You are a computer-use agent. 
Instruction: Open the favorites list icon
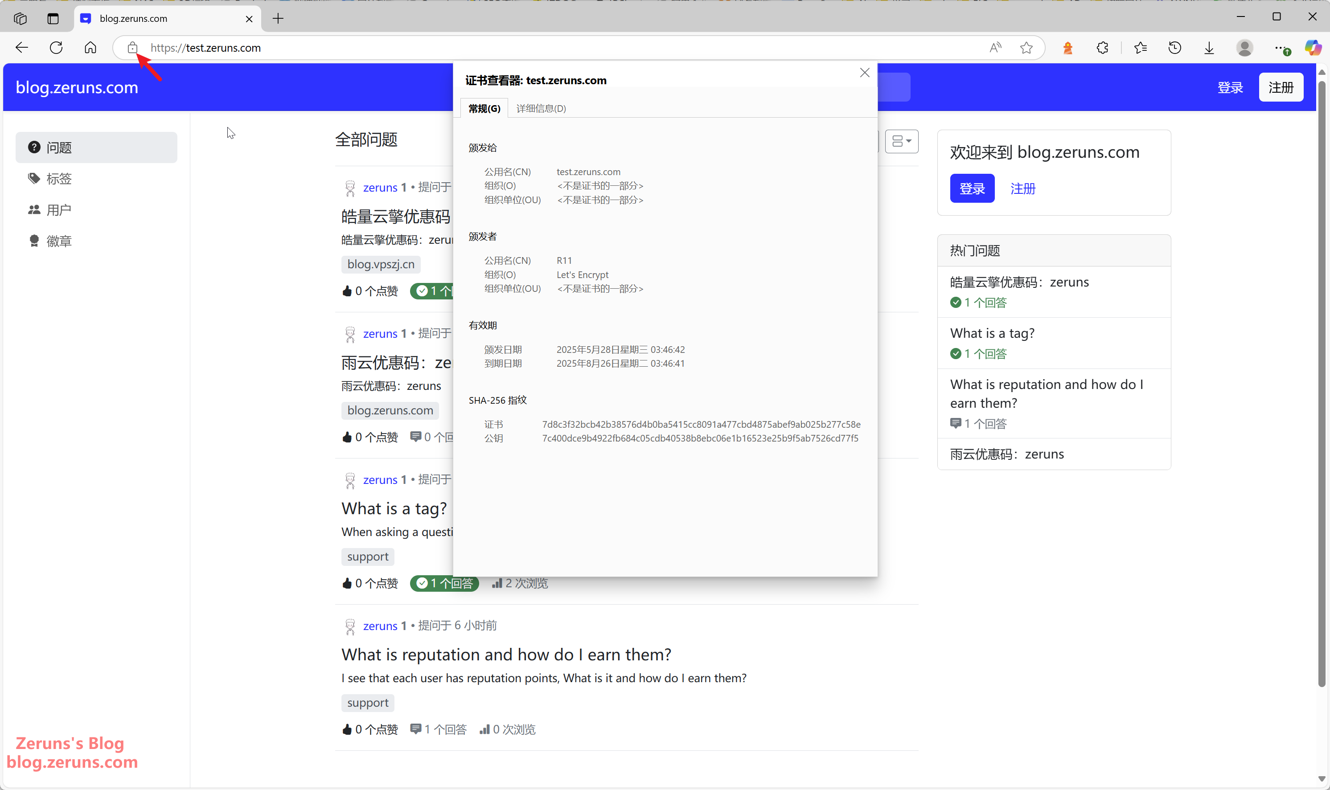(1140, 48)
